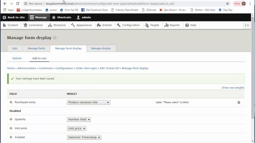Image resolution: width=255 pixels, height=143 pixels.
Task: Switch to the Manage display tab
Action: [x=101, y=48]
